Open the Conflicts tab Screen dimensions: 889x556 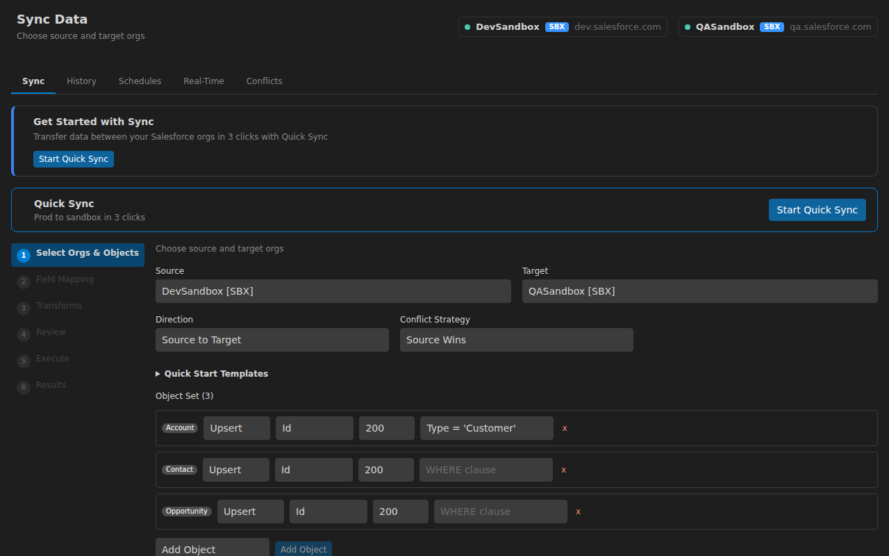(264, 81)
